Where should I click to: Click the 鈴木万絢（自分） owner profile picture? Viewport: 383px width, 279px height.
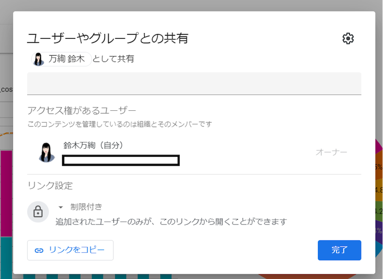pos(47,153)
